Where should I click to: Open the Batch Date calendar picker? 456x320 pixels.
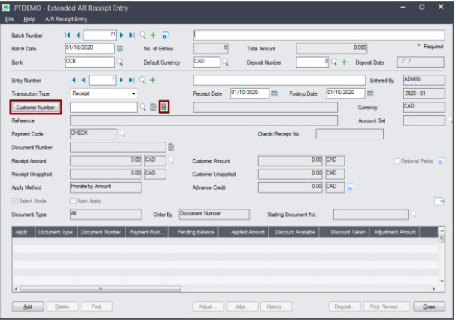point(120,49)
